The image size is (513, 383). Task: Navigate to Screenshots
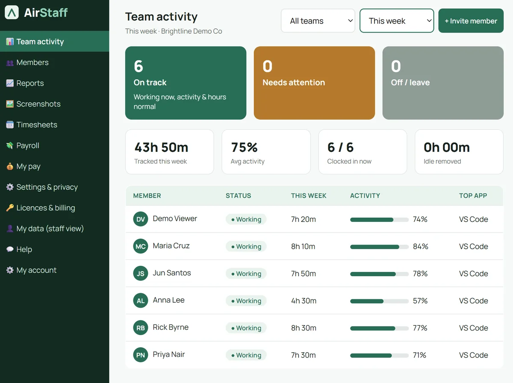click(55, 104)
